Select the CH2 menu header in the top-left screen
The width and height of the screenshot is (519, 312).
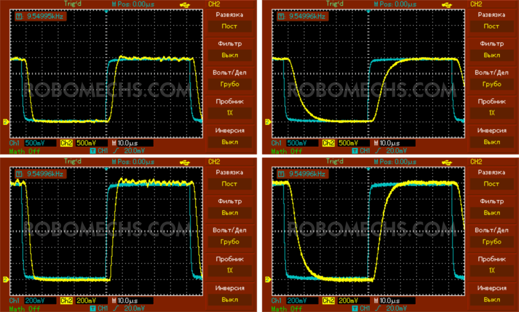pos(214,4)
